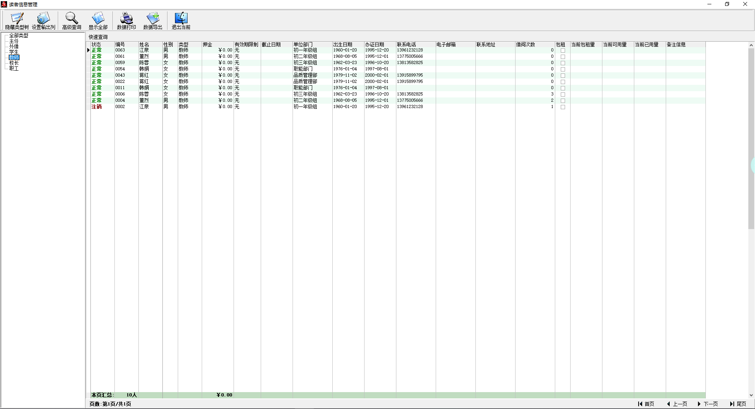Select the highlighted 教师 tree node
755x409 pixels.
coord(14,57)
